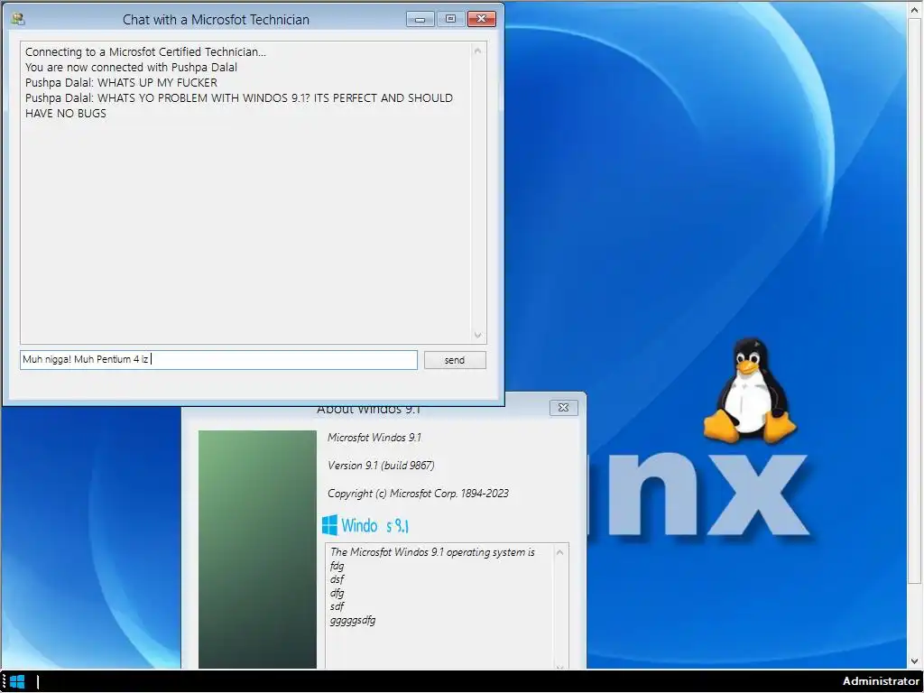Click the green gradient banner in About dialog
This screenshot has height=693, width=924.
tap(257, 550)
